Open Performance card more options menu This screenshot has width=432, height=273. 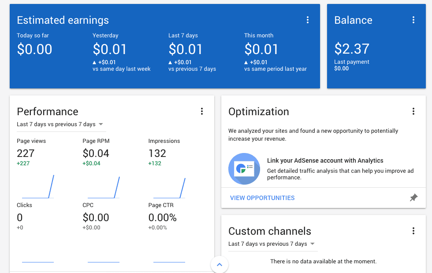(x=202, y=112)
